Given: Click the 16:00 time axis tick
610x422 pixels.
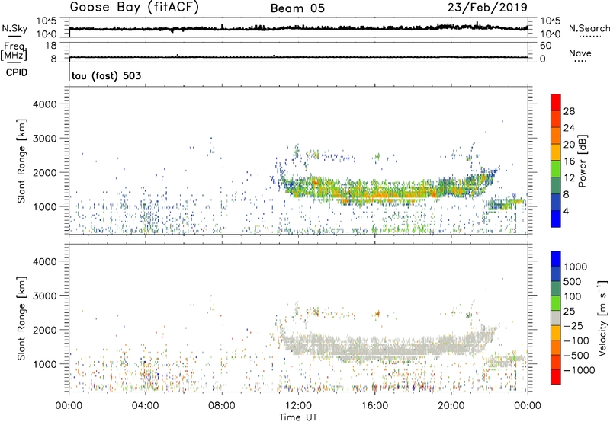Looking at the screenshot, I should tap(374, 406).
